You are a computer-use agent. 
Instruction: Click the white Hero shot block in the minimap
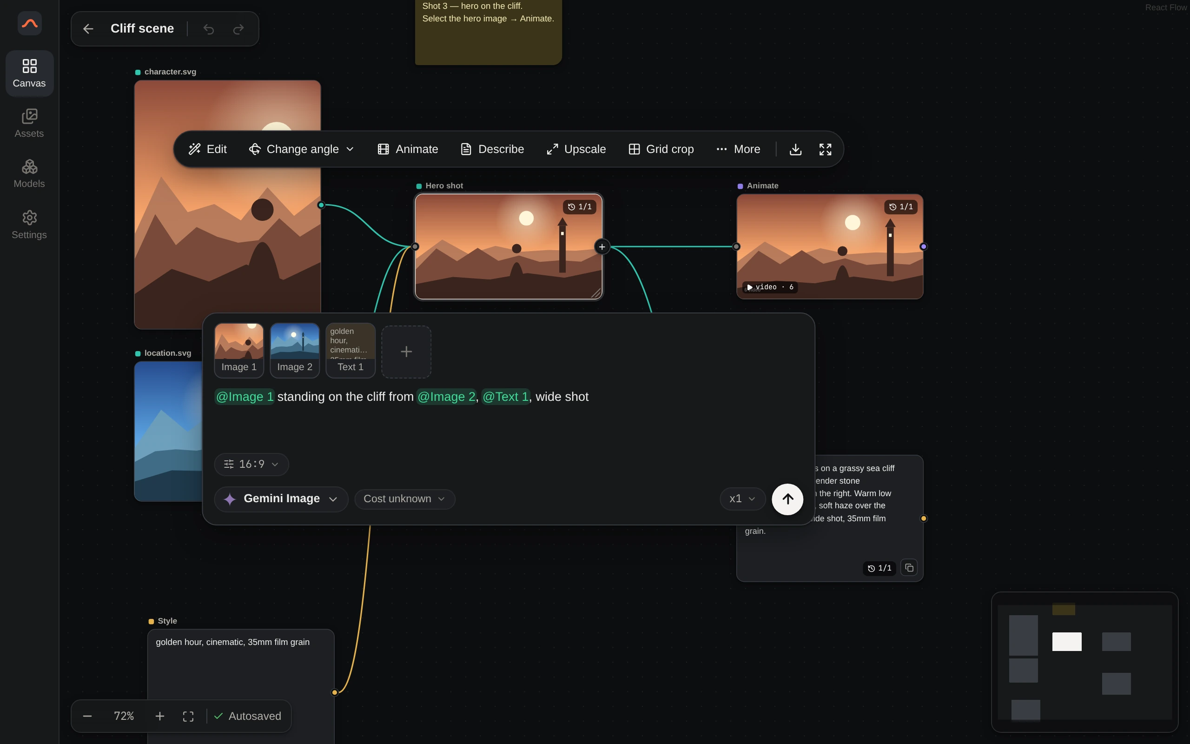click(1066, 642)
